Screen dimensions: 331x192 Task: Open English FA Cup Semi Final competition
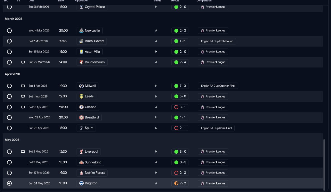[x=216, y=128]
